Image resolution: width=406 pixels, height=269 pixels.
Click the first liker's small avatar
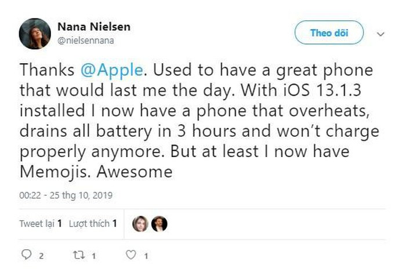coord(140,223)
